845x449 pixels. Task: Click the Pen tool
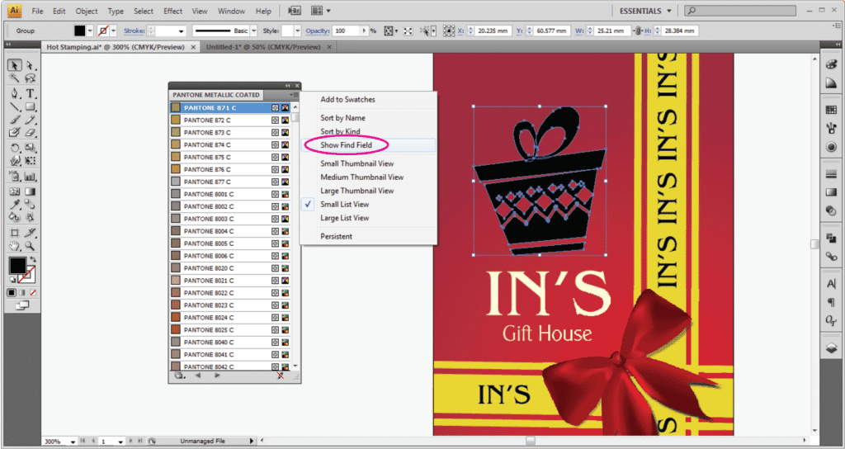pyautogui.click(x=15, y=93)
